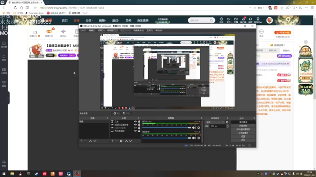
Task: Toggle visibility of the display capture source
Action: pos(135,131)
